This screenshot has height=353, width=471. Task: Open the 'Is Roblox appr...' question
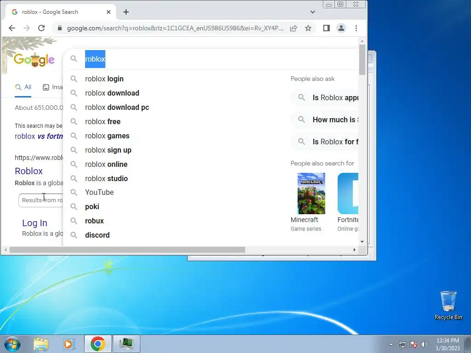325,97
